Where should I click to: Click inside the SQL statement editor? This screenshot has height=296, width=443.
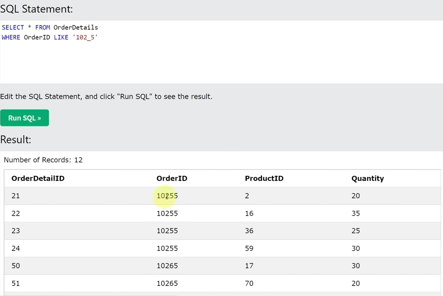(221, 52)
